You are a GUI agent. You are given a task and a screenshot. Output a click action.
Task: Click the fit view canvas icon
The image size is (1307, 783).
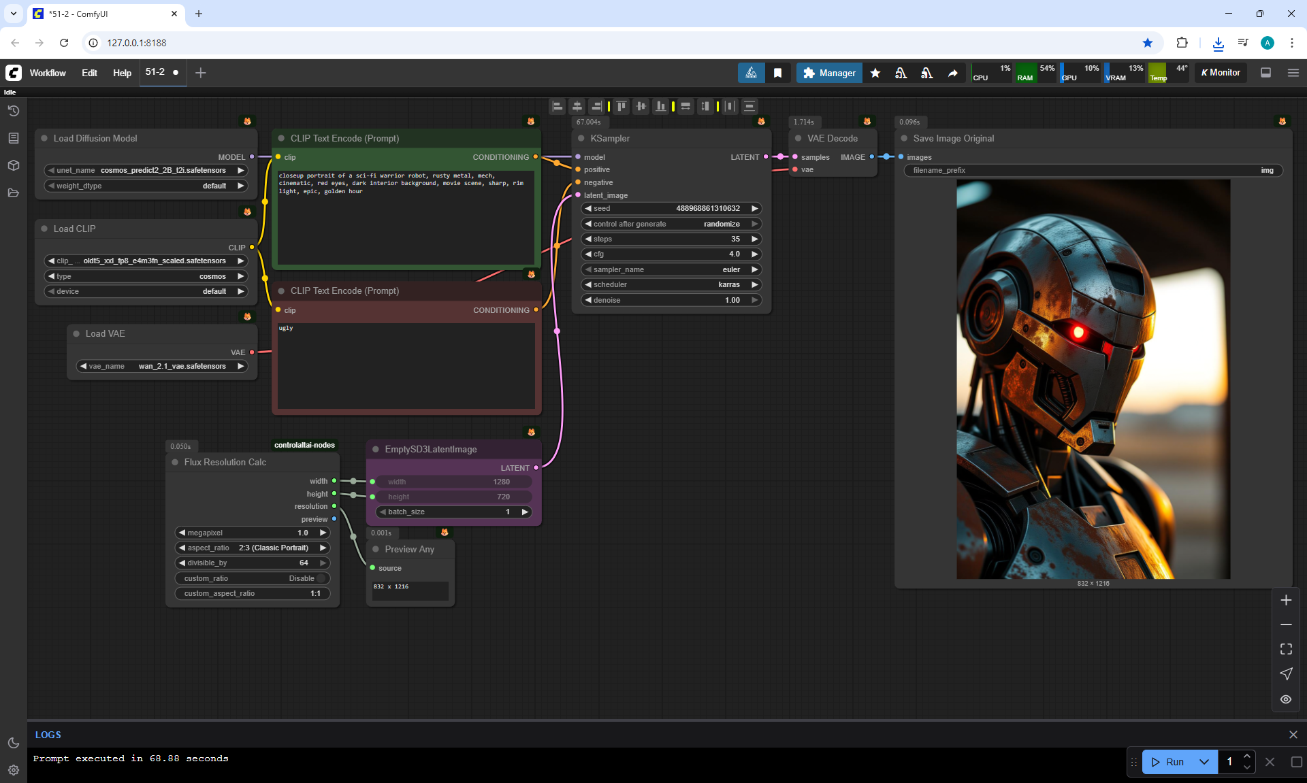[1286, 649]
